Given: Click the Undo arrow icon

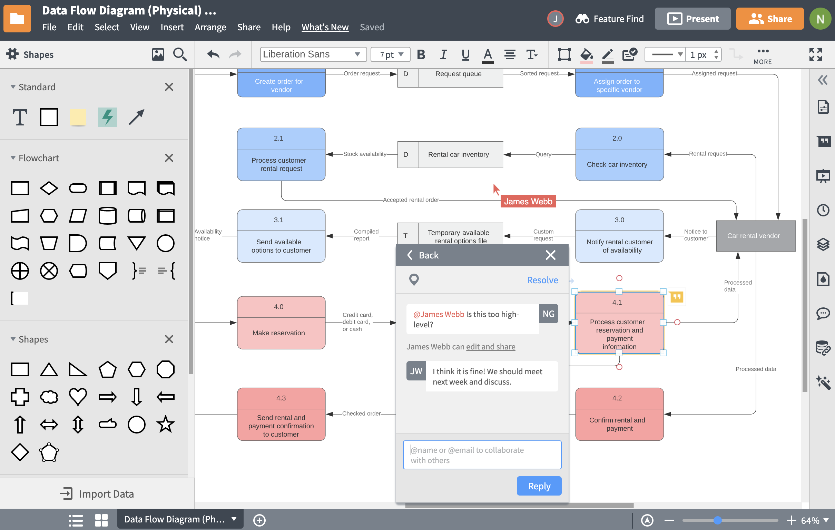Looking at the screenshot, I should [213, 55].
